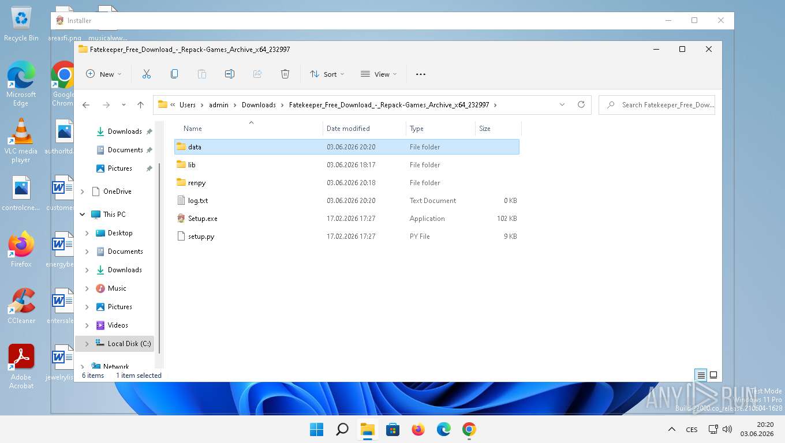Click the Search Fatekeeper search box
Screen dimensions: 785x443
(x=657, y=105)
